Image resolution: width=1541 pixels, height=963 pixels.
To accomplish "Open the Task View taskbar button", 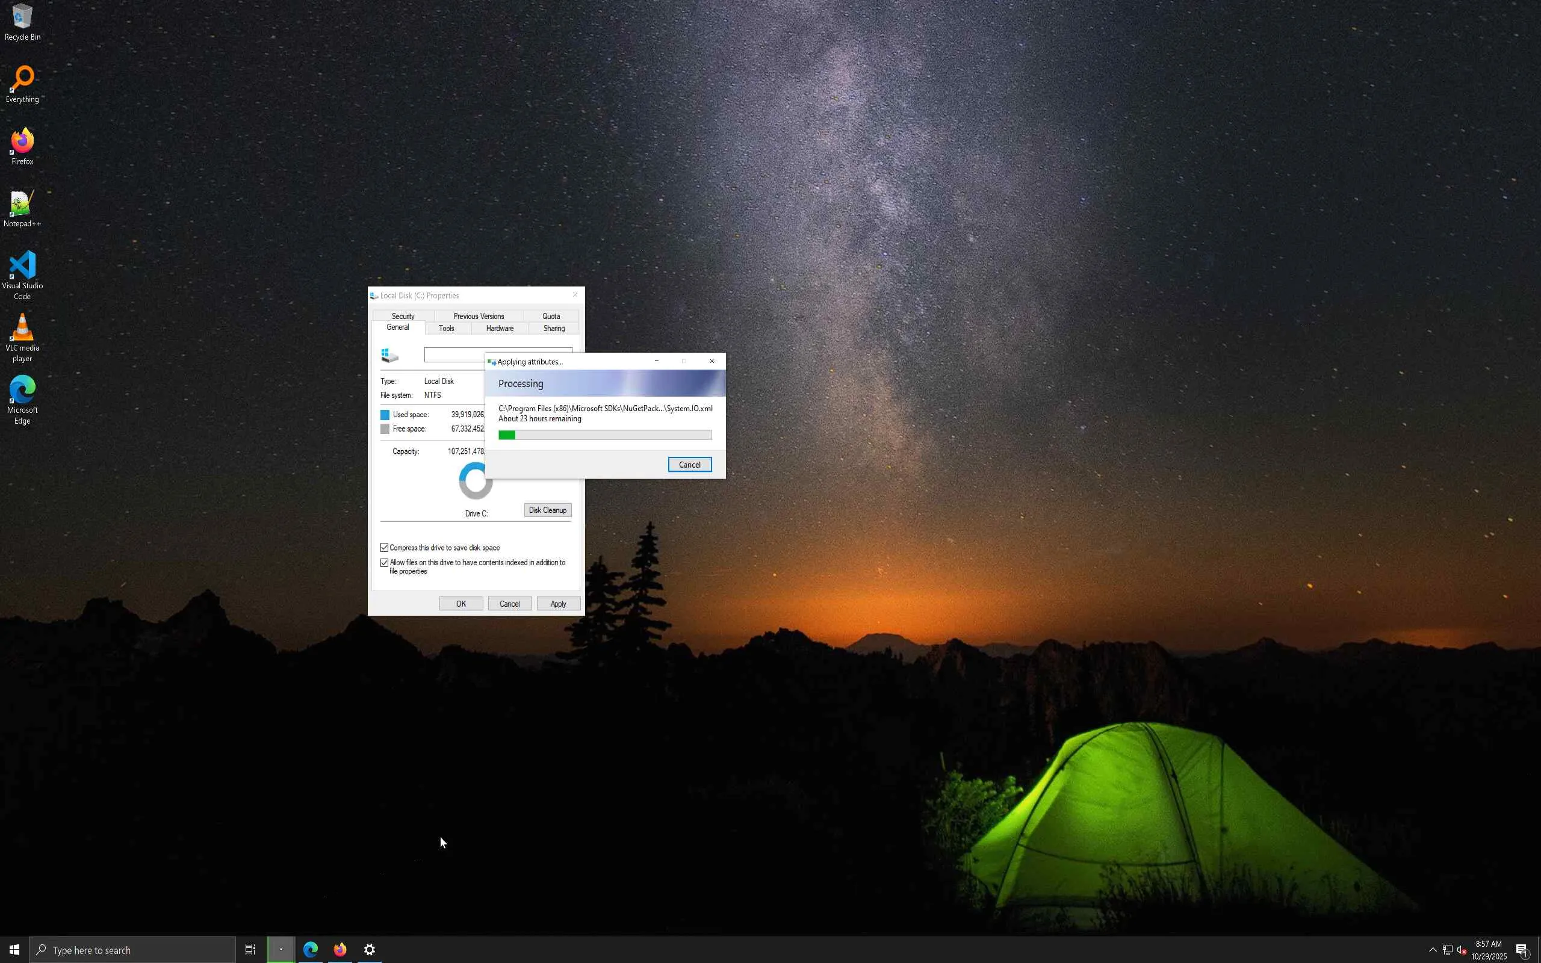I will [250, 950].
